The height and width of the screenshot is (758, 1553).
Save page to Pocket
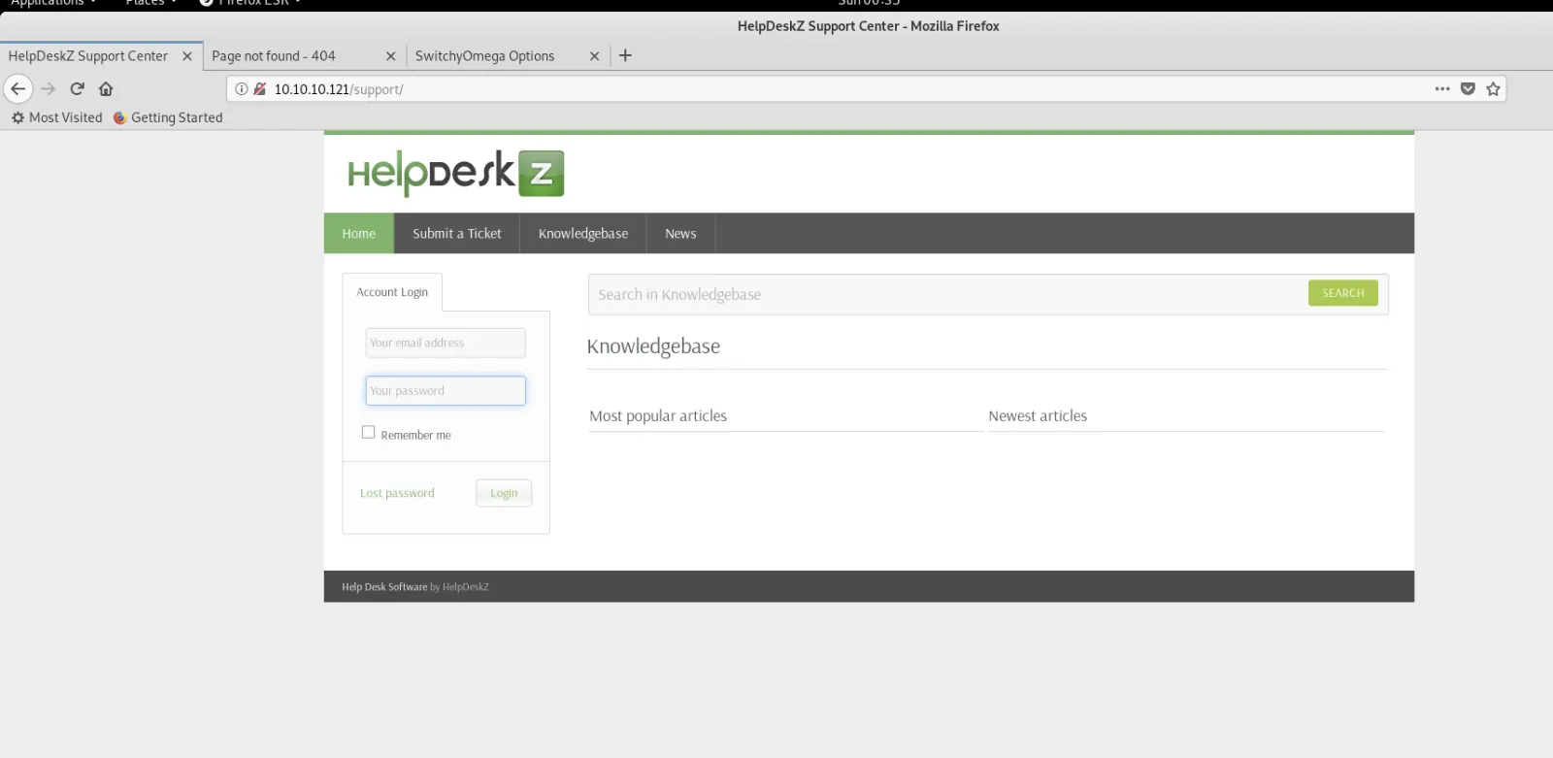pos(1468,88)
